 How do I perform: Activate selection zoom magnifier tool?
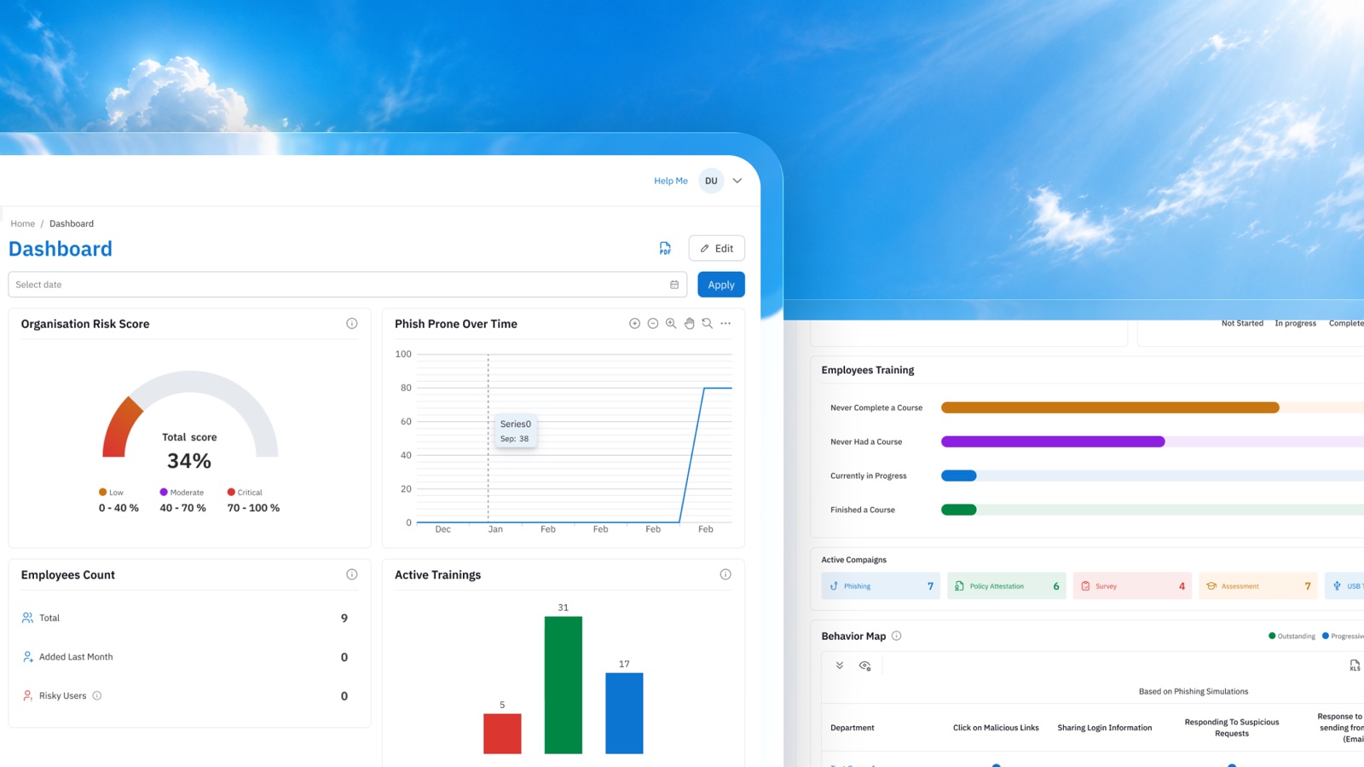pyautogui.click(x=671, y=324)
